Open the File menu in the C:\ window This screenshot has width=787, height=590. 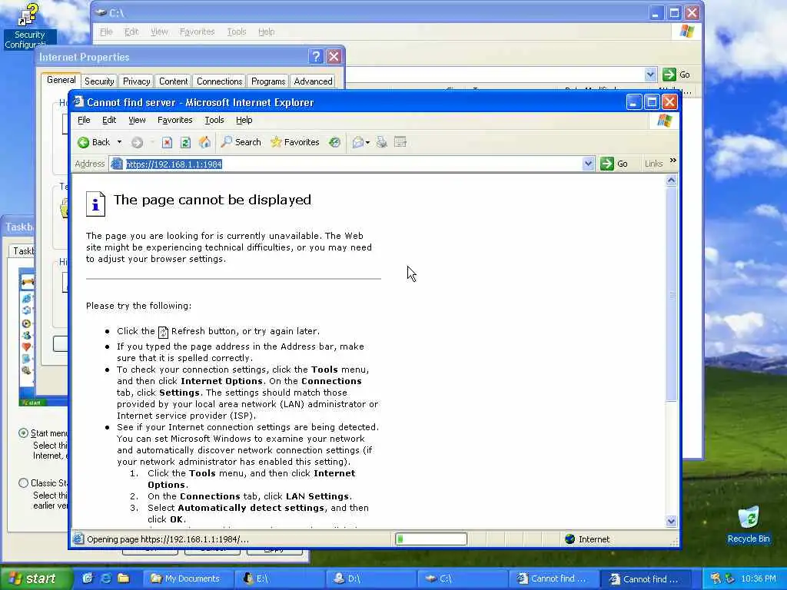[106, 31]
